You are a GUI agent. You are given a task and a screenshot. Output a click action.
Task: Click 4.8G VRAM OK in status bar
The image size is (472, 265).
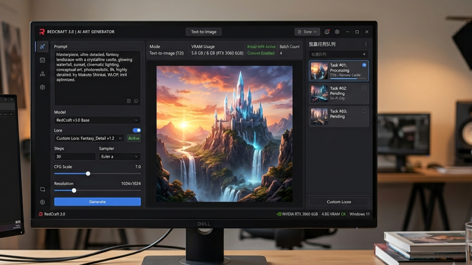tap(334, 214)
